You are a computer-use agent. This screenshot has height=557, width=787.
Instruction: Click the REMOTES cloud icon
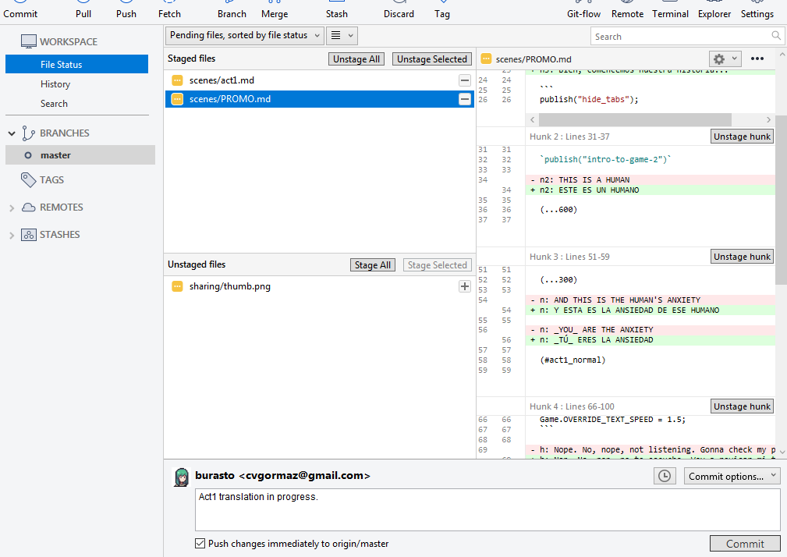tap(29, 208)
